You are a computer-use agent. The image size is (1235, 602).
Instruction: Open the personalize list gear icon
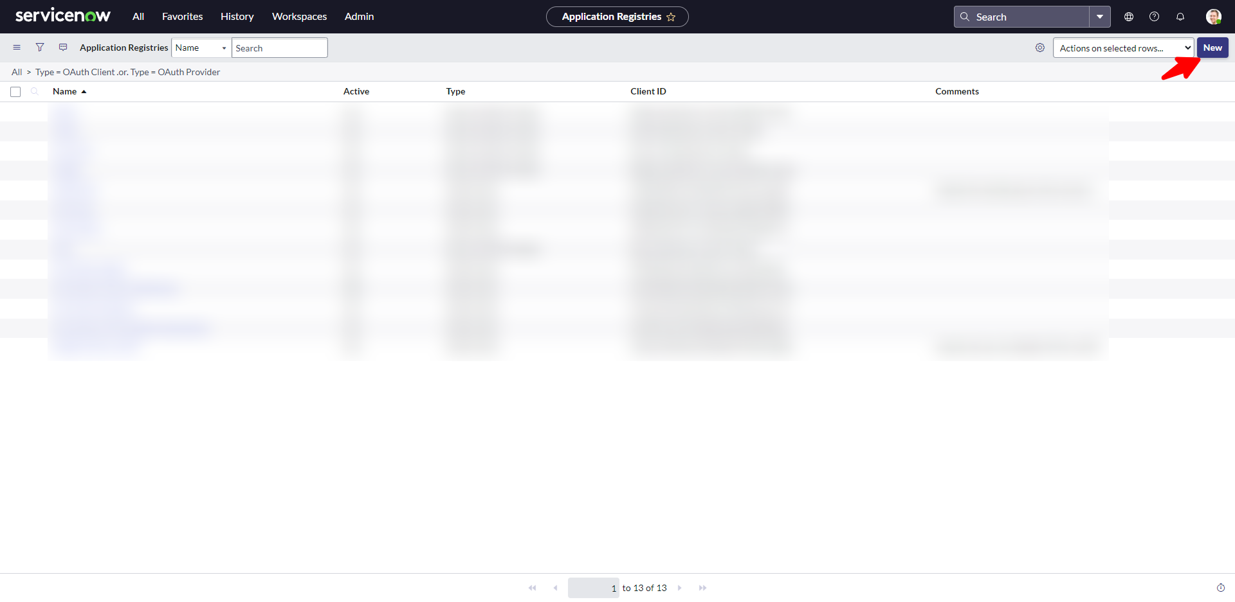(1040, 48)
